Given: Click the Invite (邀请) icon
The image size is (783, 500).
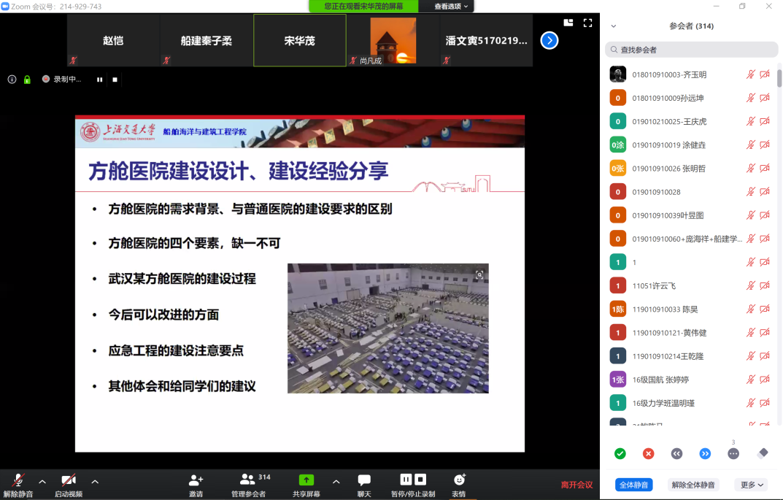Looking at the screenshot, I should [x=196, y=480].
